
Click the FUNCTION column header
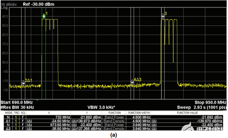point(115,113)
